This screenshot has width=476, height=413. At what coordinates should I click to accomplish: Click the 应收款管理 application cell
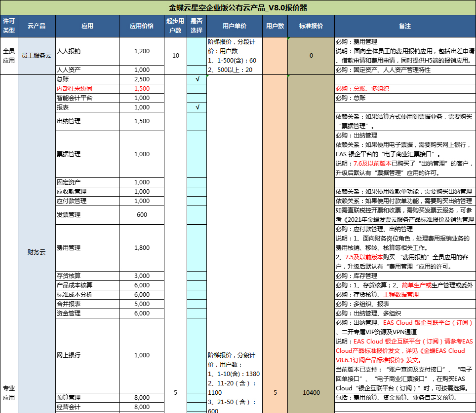pyautogui.click(x=87, y=192)
